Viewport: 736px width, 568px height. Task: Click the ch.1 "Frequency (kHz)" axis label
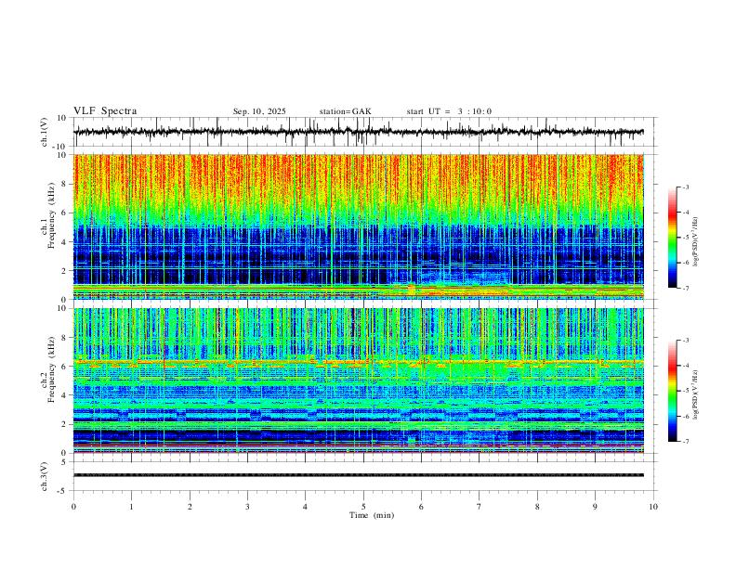[51, 215]
